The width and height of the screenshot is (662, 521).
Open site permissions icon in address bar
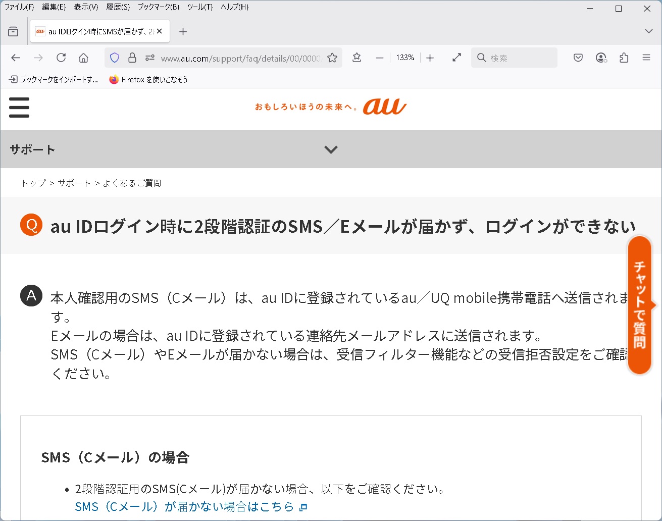149,58
